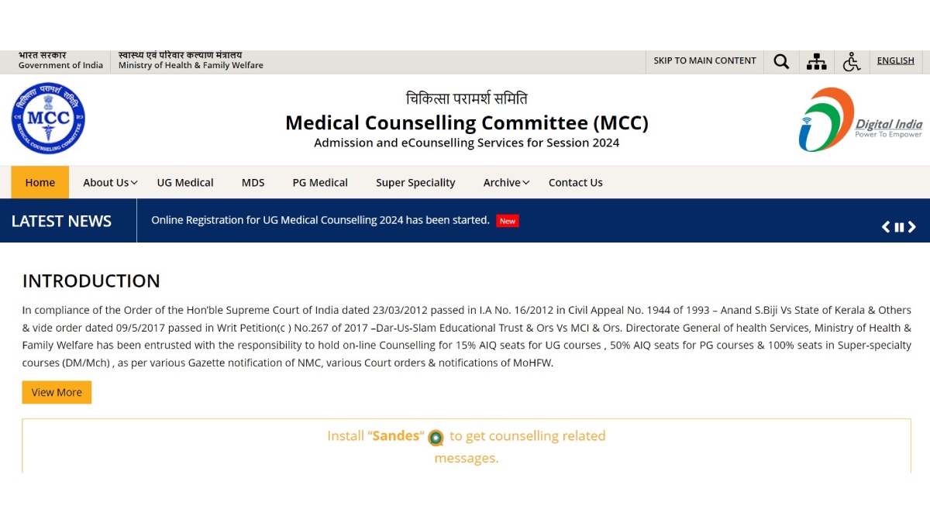
Task: Expand the Archive dropdown
Action: [x=505, y=182]
